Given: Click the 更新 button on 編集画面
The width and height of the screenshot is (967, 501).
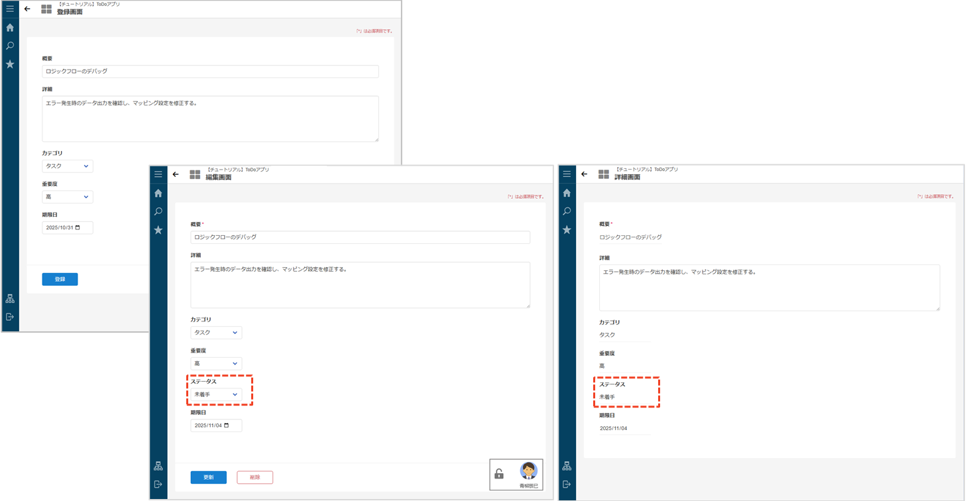Looking at the screenshot, I should tap(208, 477).
